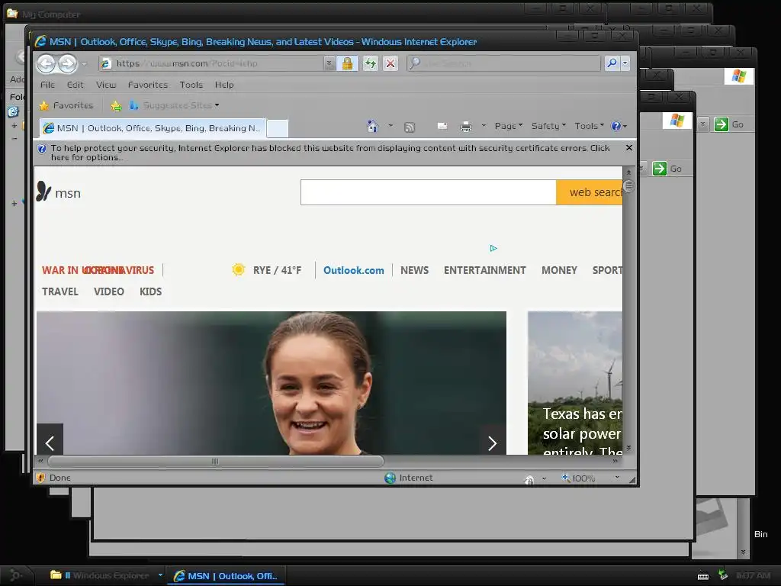Image resolution: width=781 pixels, height=586 pixels.
Task: Click the Go button in the rear Explorer window
Action: point(728,124)
